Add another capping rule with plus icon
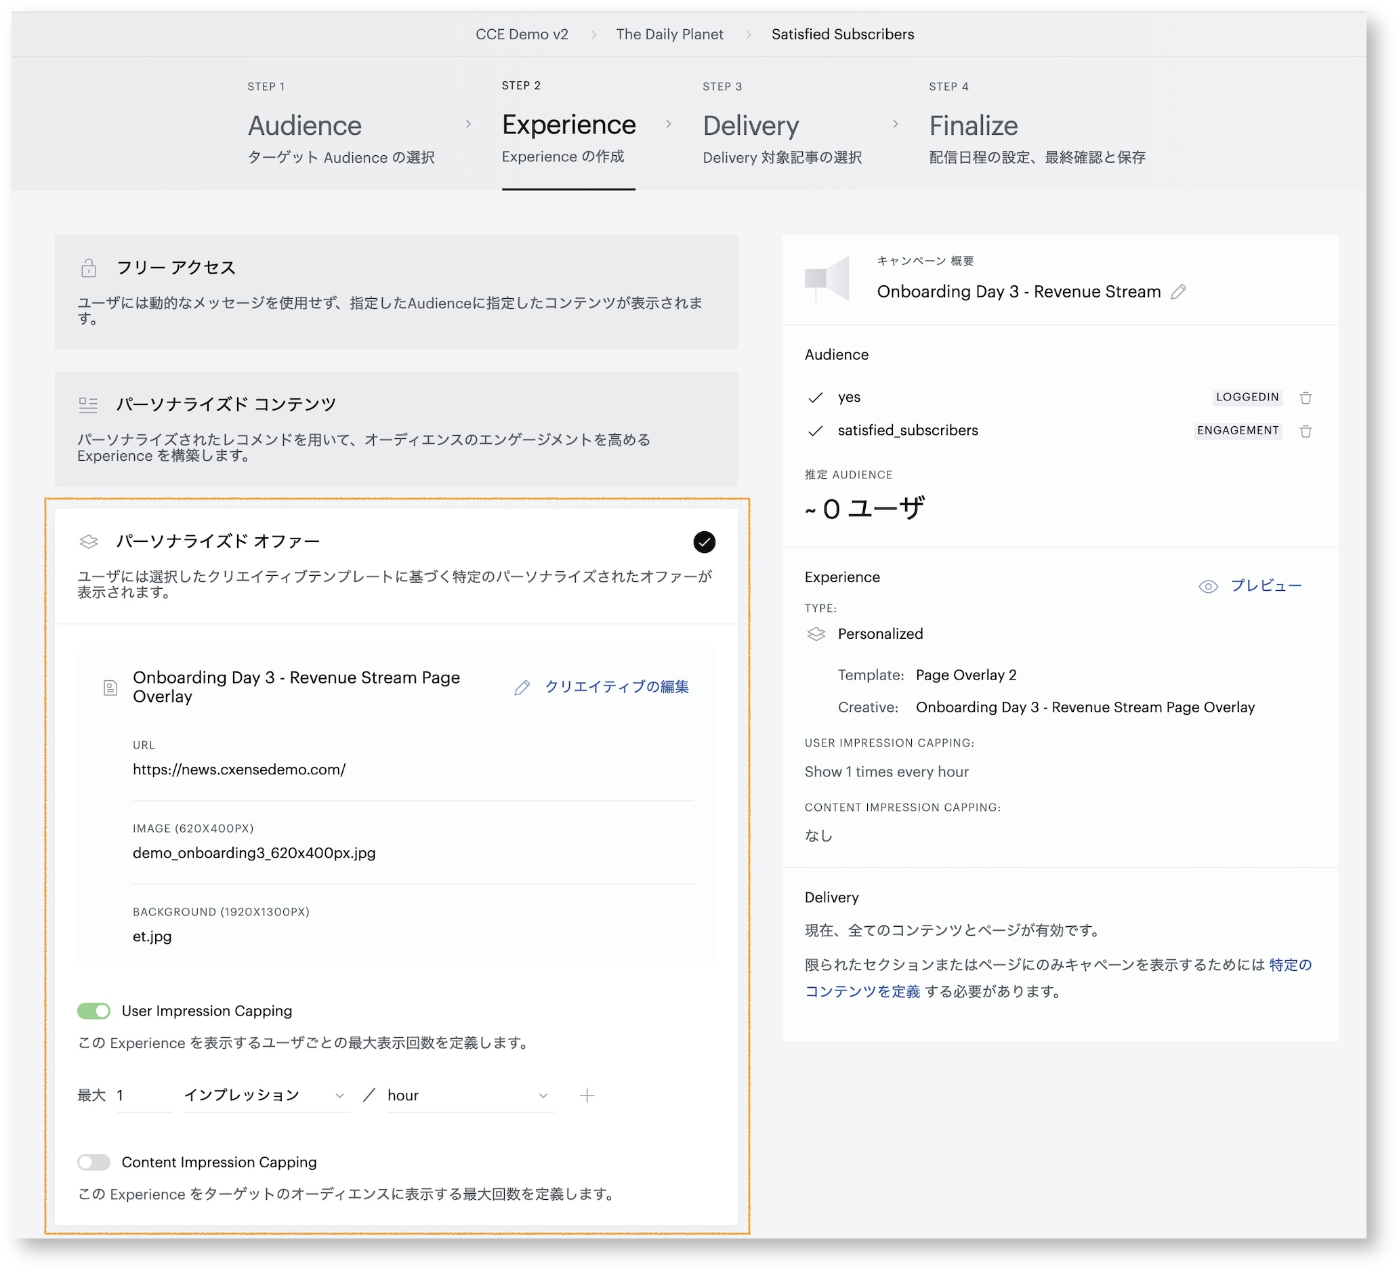Viewport: 1399px width, 1271px height. tap(587, 1096)
